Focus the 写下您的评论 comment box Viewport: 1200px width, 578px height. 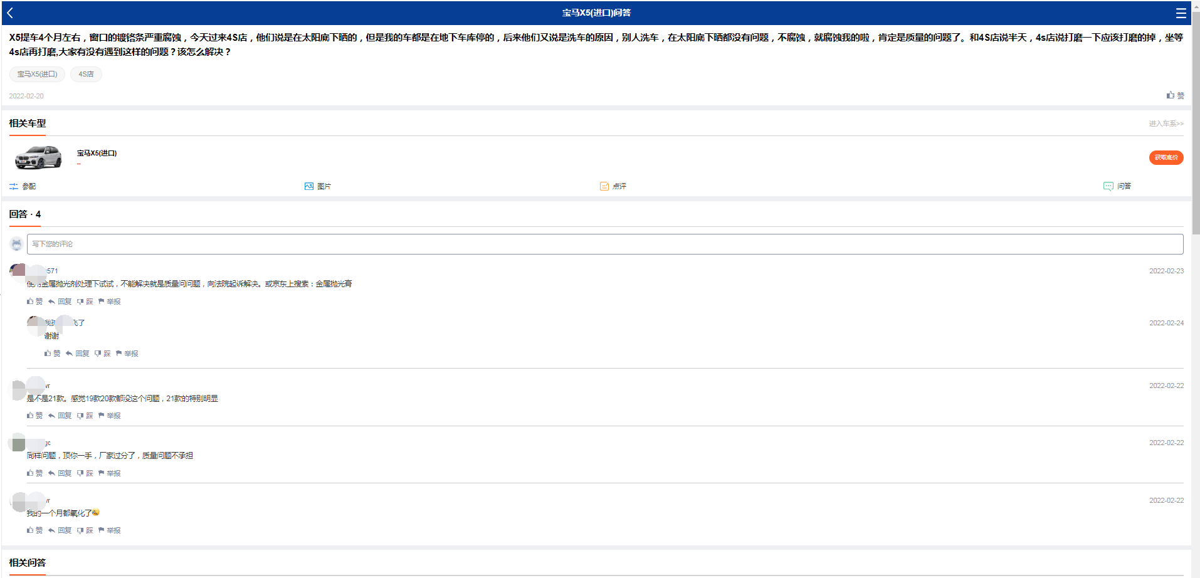(x=605, y=244)
